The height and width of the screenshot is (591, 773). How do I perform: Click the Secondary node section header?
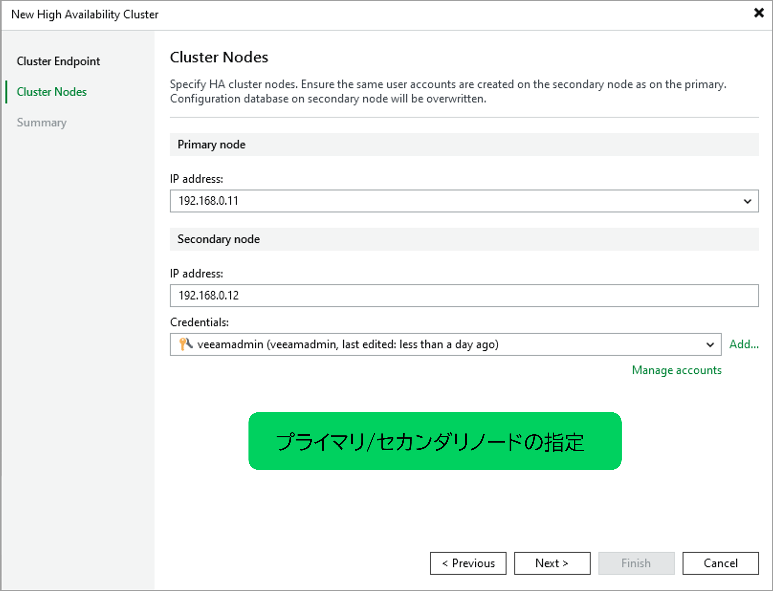coord(218,239)
